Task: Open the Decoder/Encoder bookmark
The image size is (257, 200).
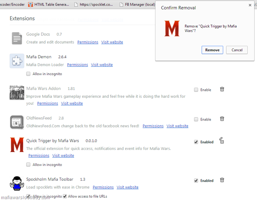Action: (x=12, y=5)
